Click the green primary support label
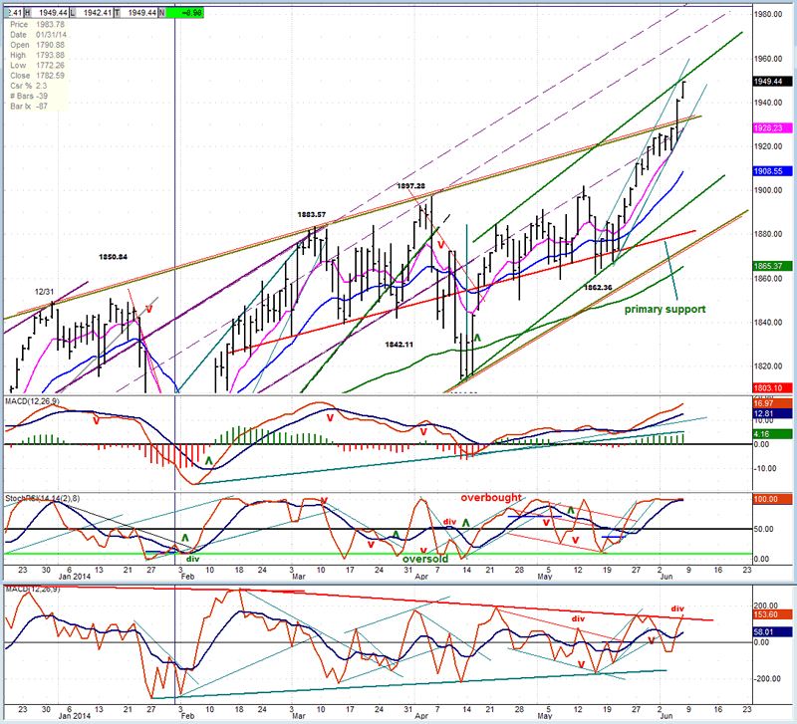 pos(664,309)
